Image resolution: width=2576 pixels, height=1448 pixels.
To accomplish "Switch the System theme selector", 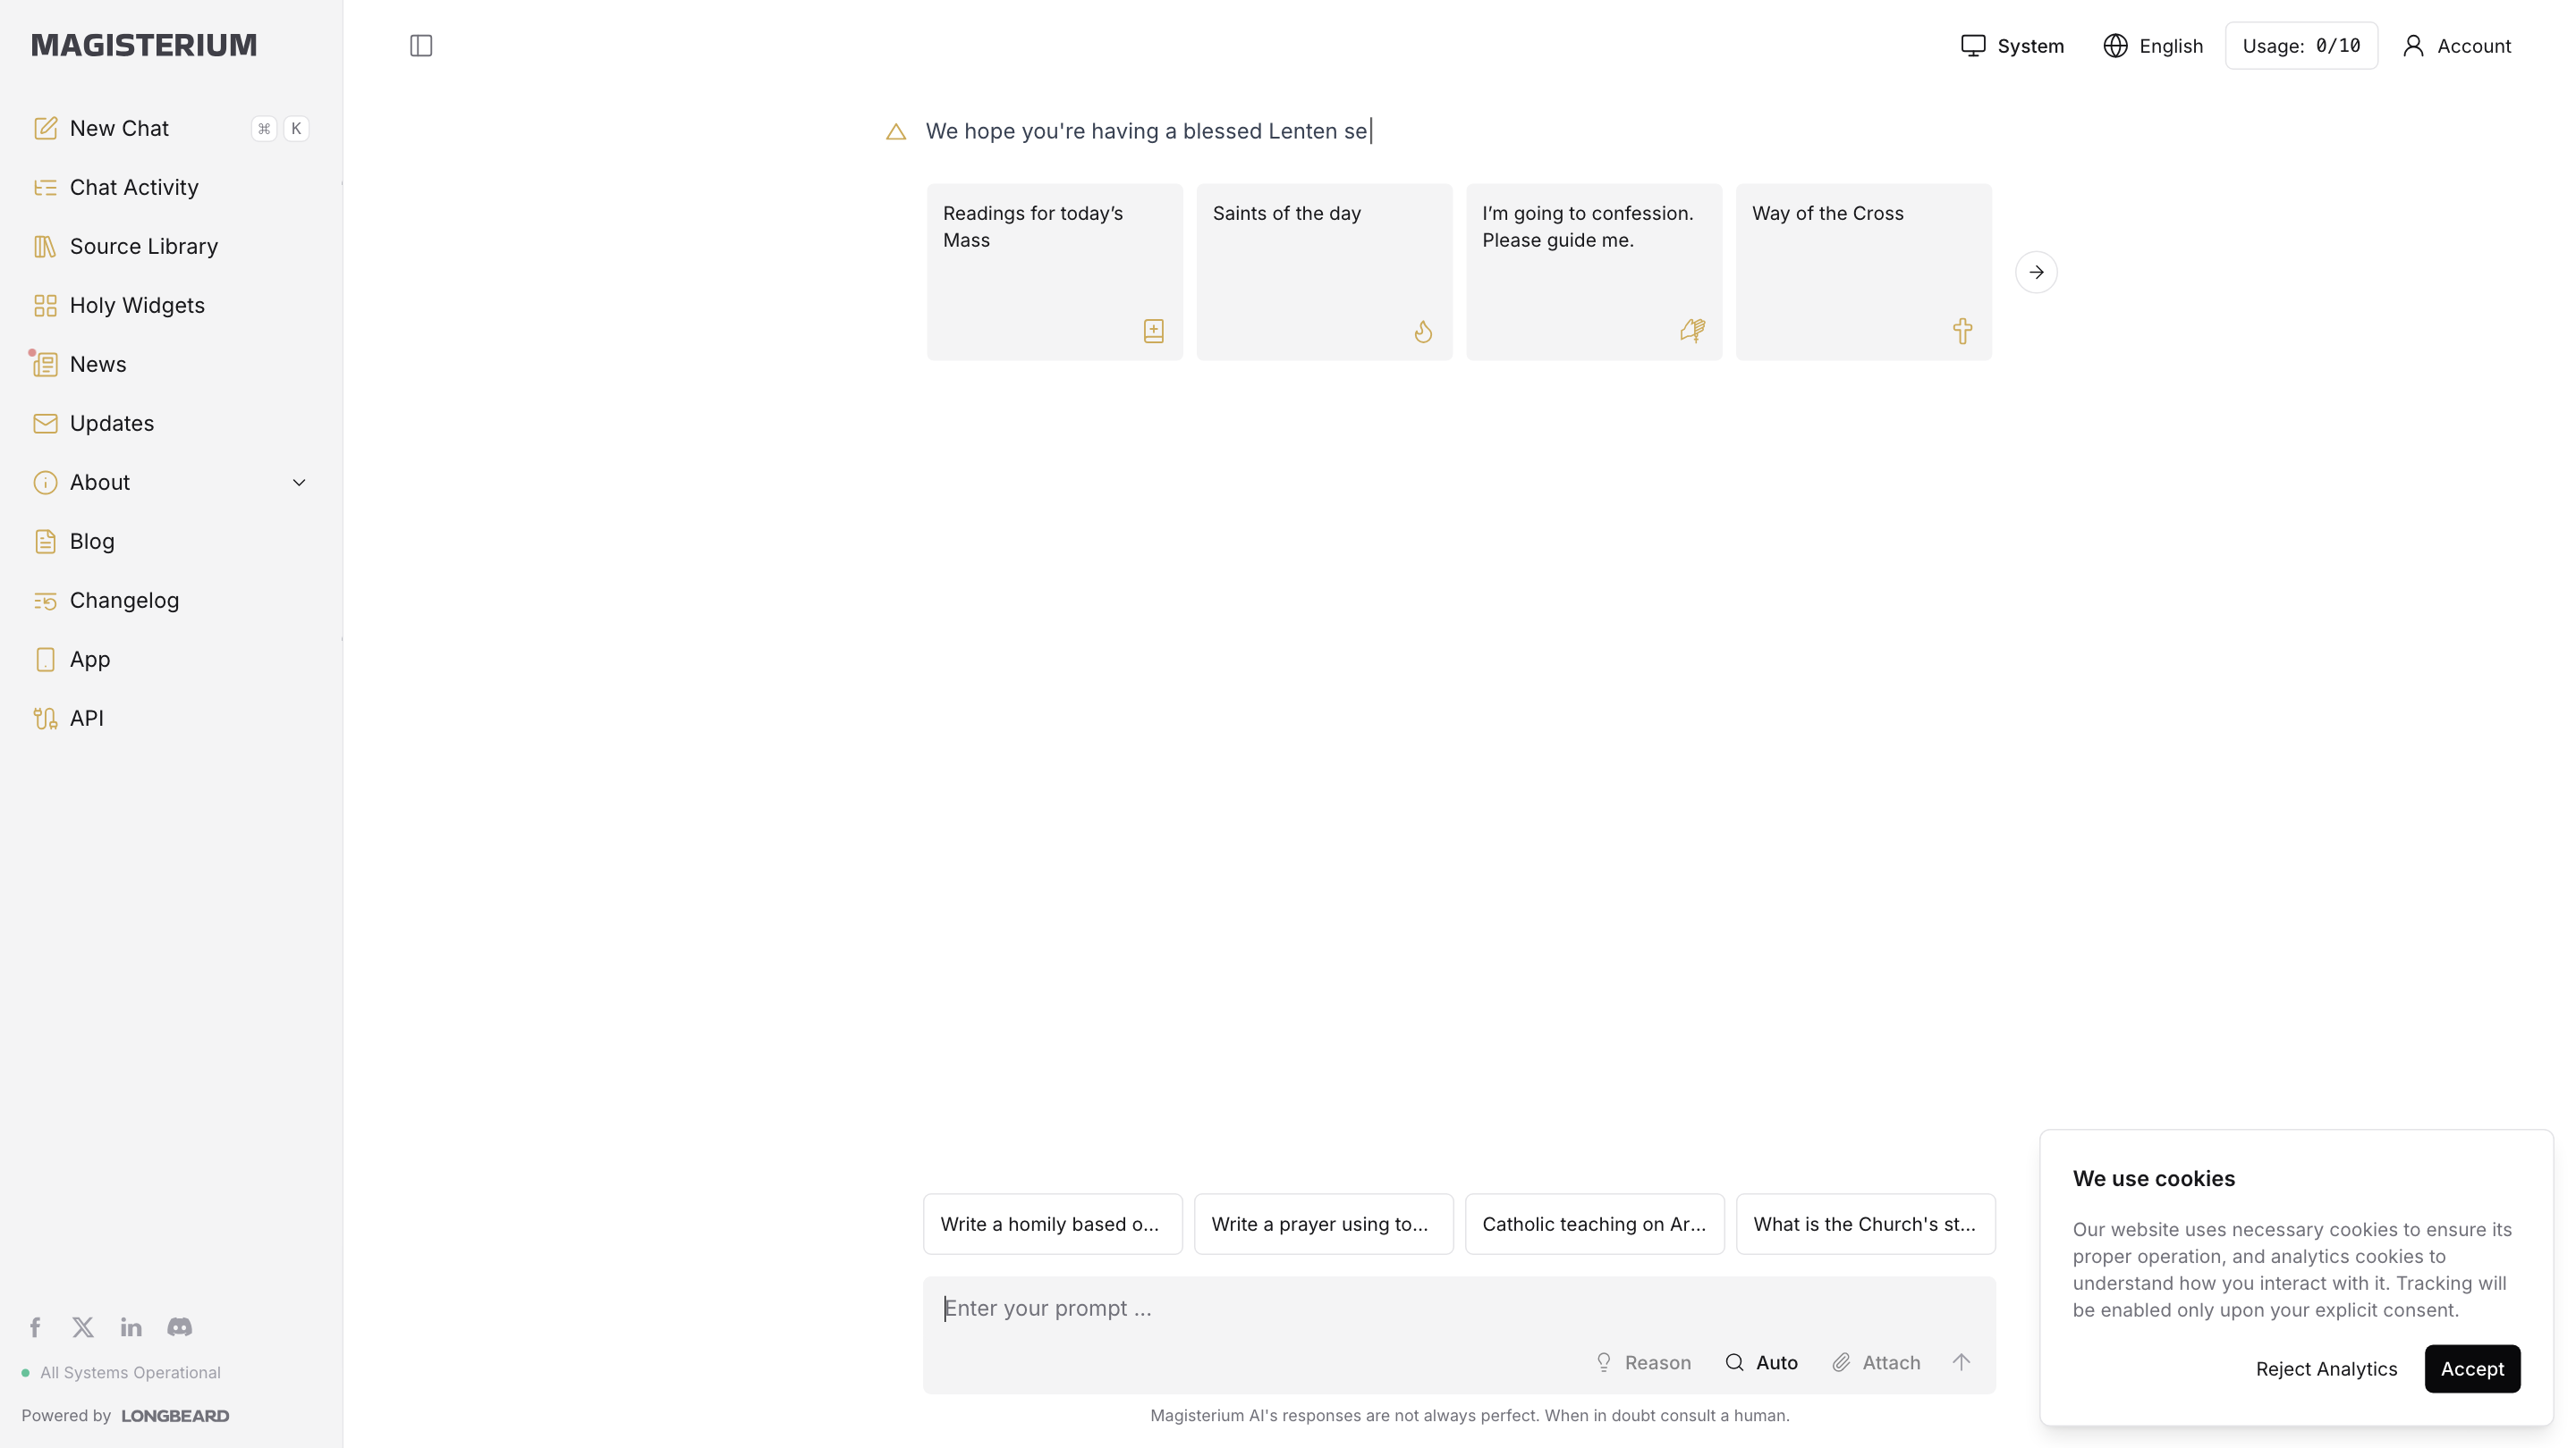I will point(2012,46).
